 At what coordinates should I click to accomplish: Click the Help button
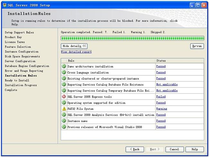click(195, 149)
